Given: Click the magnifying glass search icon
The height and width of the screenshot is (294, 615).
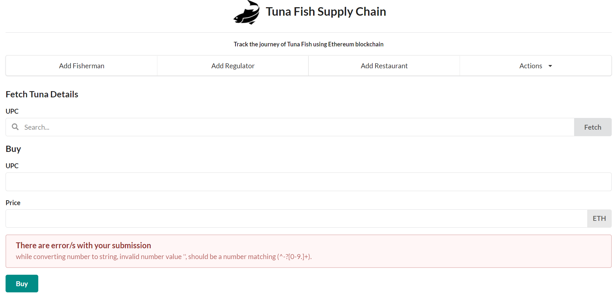Looking at the screenshot, I should point(15,127).
